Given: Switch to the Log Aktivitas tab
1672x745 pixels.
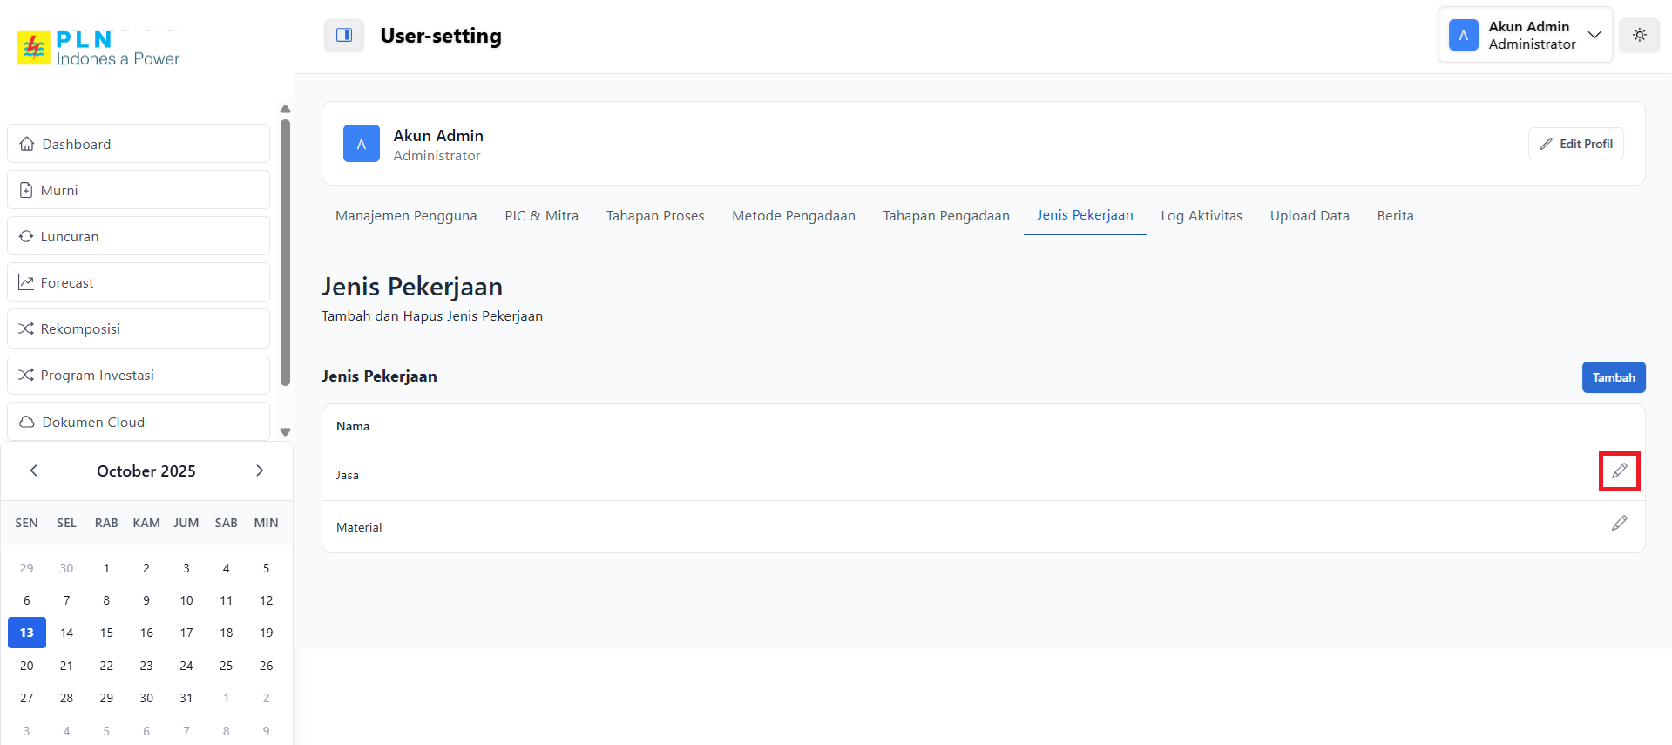Looking at the screenshot, I should [1201, 216].
